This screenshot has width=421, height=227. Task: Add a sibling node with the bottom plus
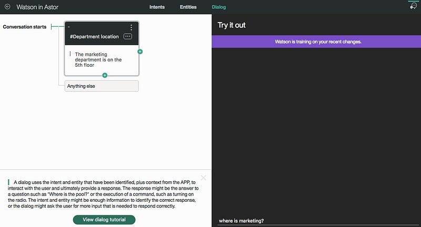105,75
